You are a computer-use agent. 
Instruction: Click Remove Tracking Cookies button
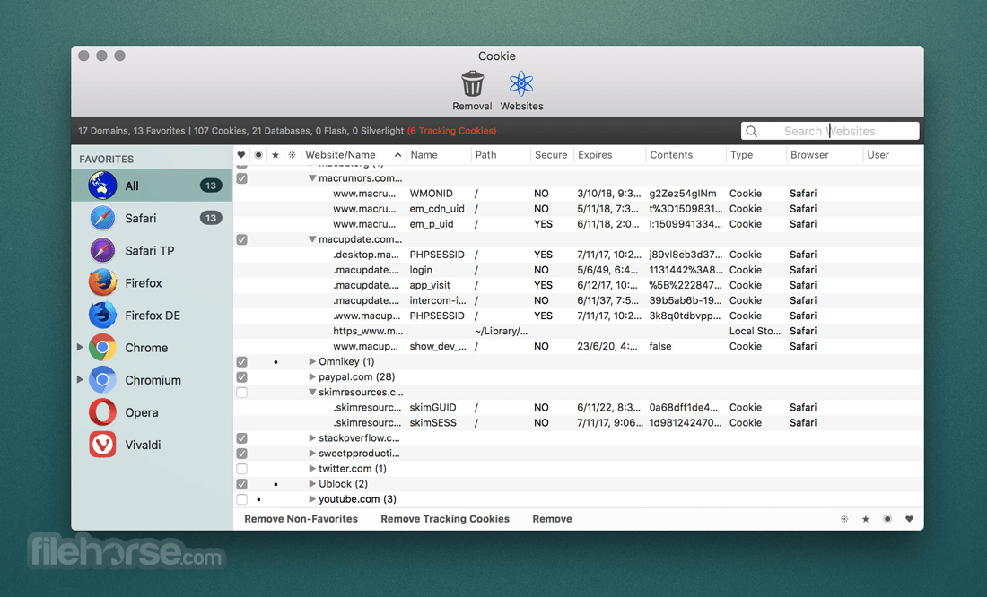coord(445,519)
